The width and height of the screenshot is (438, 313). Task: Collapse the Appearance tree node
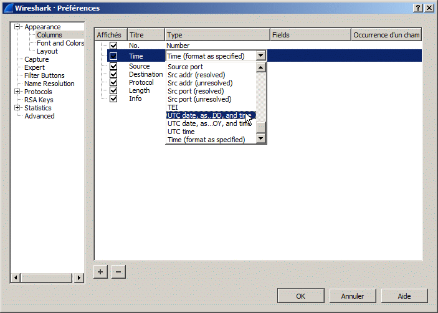click(x=17, y=27)
